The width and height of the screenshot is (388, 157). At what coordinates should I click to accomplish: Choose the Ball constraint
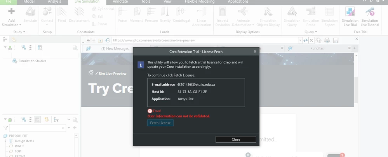pyautogui.click(x=97, y=17)
